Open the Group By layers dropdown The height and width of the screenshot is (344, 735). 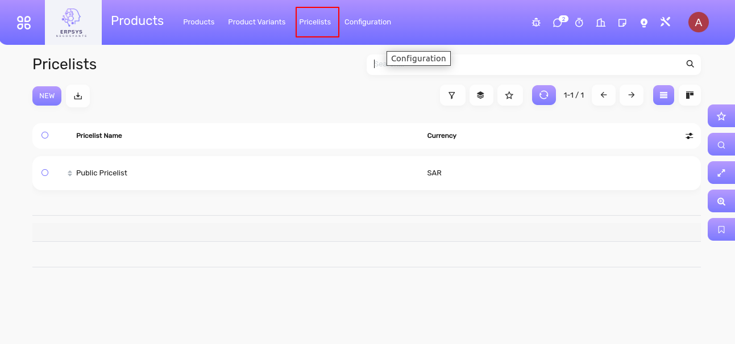481,95
